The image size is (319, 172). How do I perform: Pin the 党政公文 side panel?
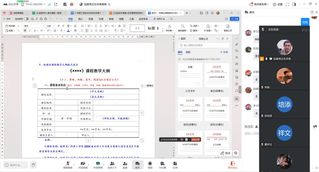[x=222, y=39]
